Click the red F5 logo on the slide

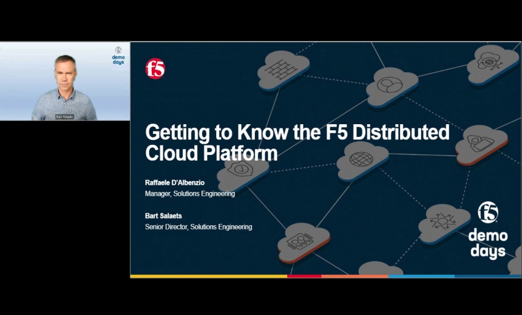point(155,68)
